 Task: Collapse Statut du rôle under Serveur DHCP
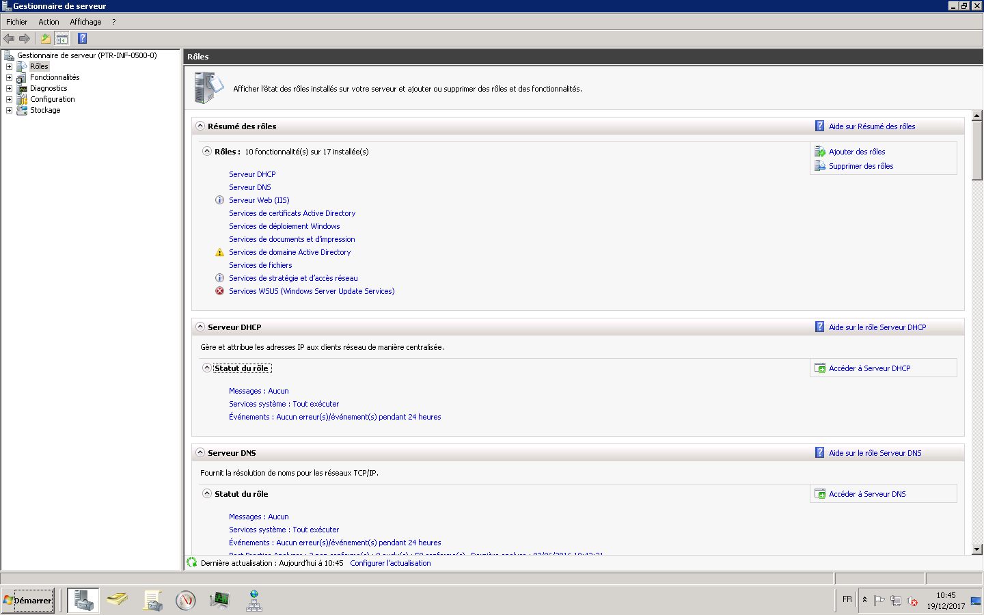[207, 368]
